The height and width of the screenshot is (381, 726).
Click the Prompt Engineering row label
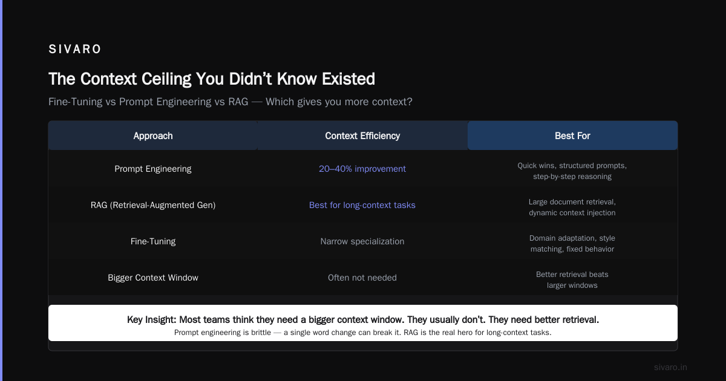tap(153, 169)
